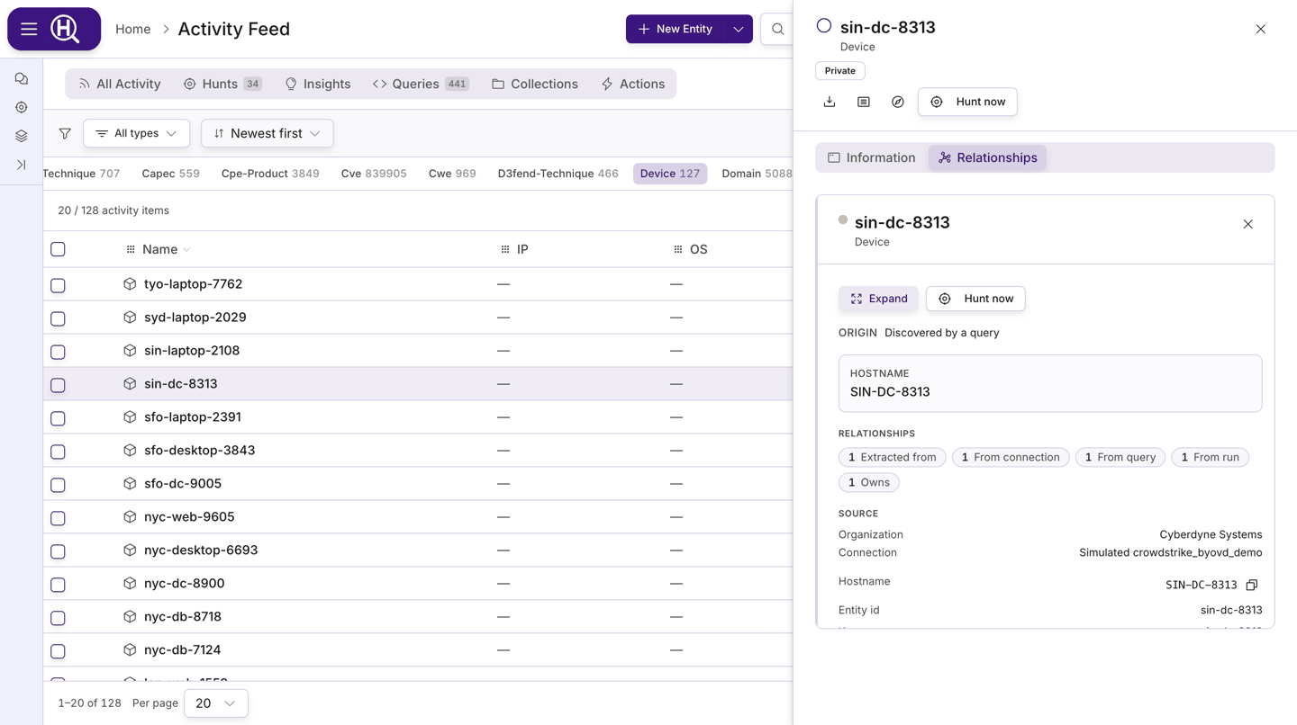Select the Cve 839905 type filter
Viewport: 1297px width, 725px height.
coord(374,174)
